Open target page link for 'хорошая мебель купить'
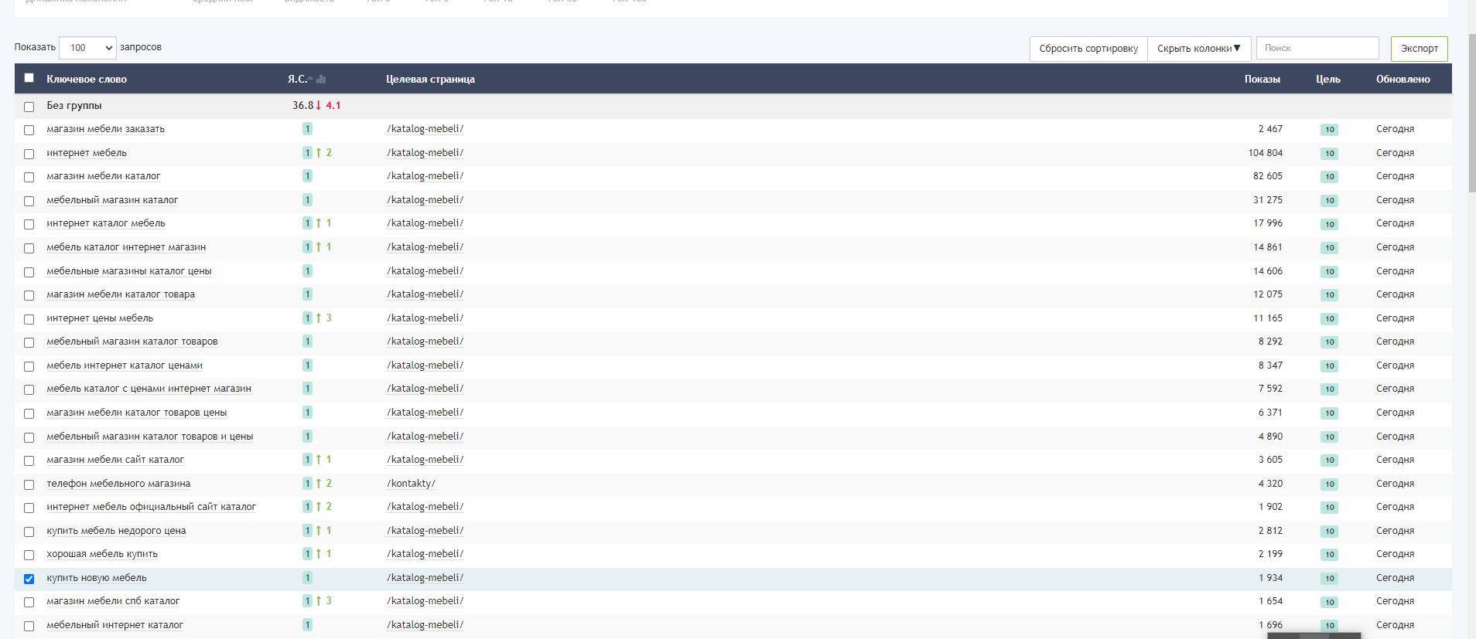This screenshot has width=1476, height=639. coord(425,554)
